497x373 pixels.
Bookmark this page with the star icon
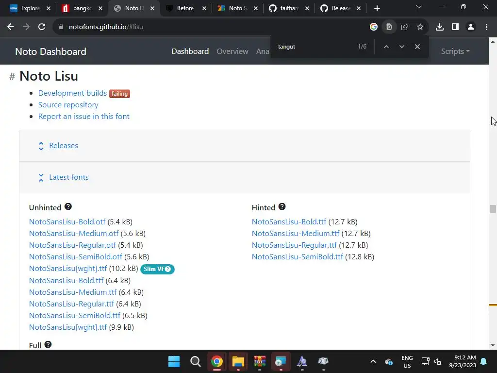tap(420, 27)
